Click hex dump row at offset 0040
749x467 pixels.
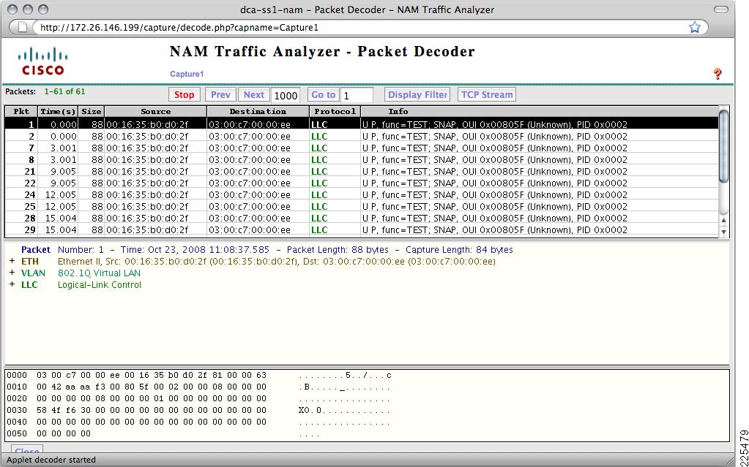click(x=199, y=422)
